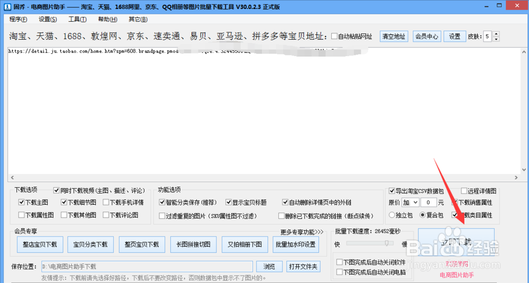Image resolution: width=529 pixels, height=283 pixels.
Task: Enable the 自动粘贴网址 checkbox
Action: 334,36
